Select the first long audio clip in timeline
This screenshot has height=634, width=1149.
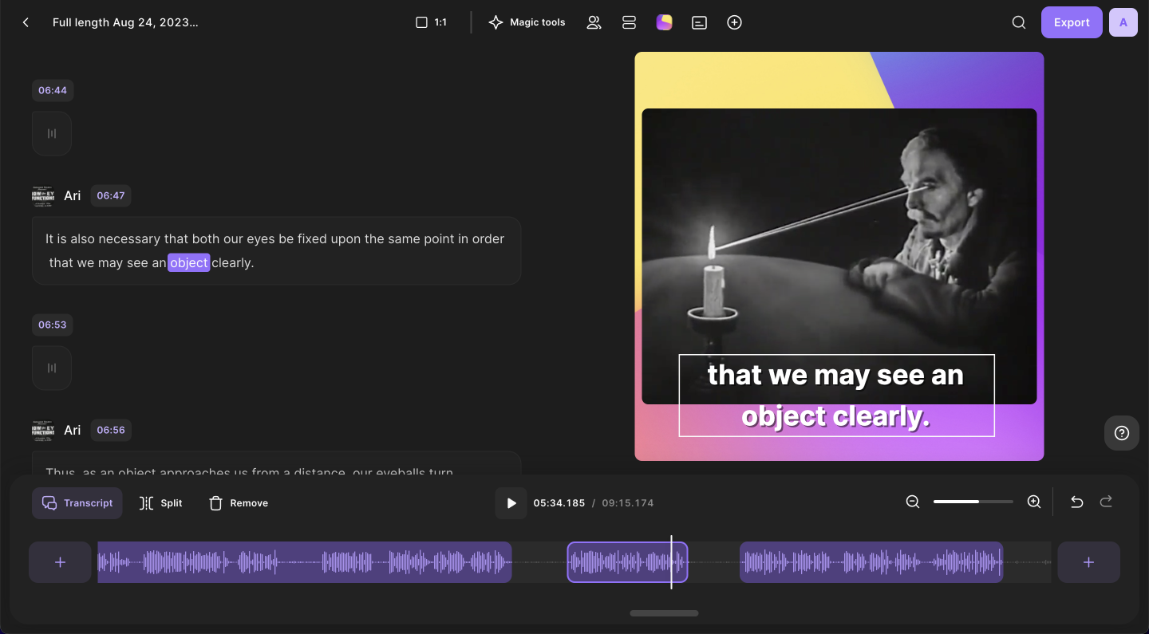305,562
